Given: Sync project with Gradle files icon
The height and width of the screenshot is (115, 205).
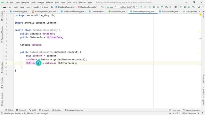Looking at the screenshot, I should (x=185, y=7).
